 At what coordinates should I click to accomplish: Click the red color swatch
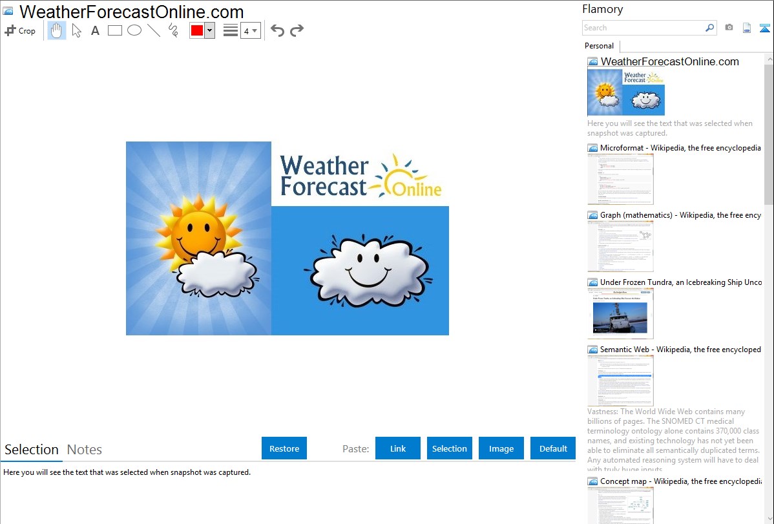197,30
